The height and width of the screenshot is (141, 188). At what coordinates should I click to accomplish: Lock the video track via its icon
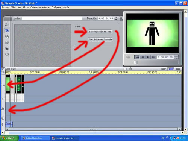(3, 85)
